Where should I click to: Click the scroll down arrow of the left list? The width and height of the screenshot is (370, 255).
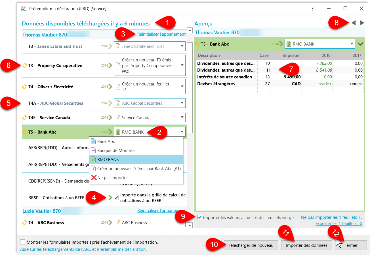[190, 225]
